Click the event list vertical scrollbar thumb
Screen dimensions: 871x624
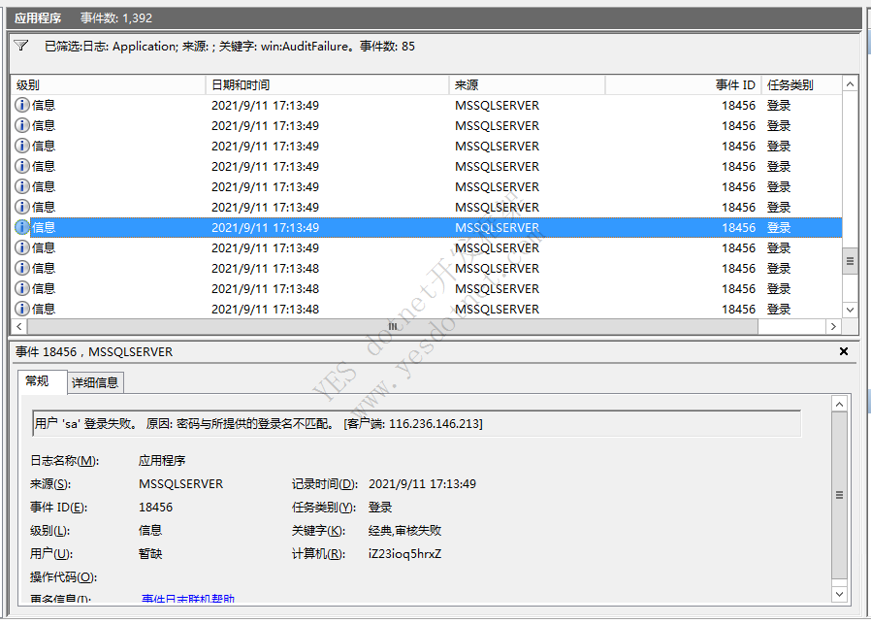(850, 261)
